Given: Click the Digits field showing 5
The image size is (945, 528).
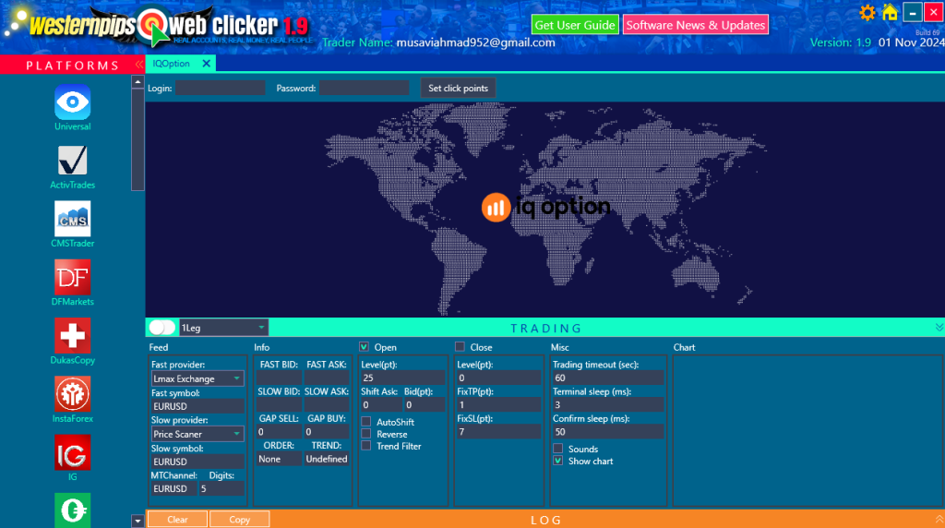Looking at the screenshot, I should point(221,488).
